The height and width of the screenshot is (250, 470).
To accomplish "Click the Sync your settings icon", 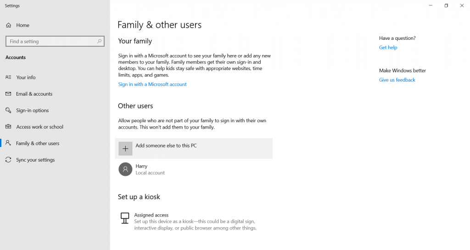I will point(8,160).
